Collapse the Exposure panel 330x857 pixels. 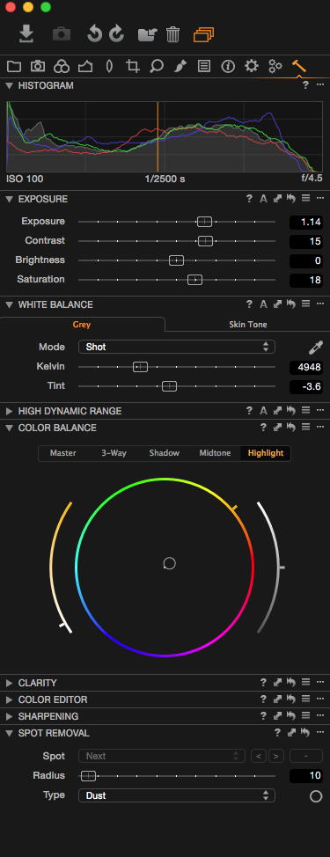click(10, 200)
